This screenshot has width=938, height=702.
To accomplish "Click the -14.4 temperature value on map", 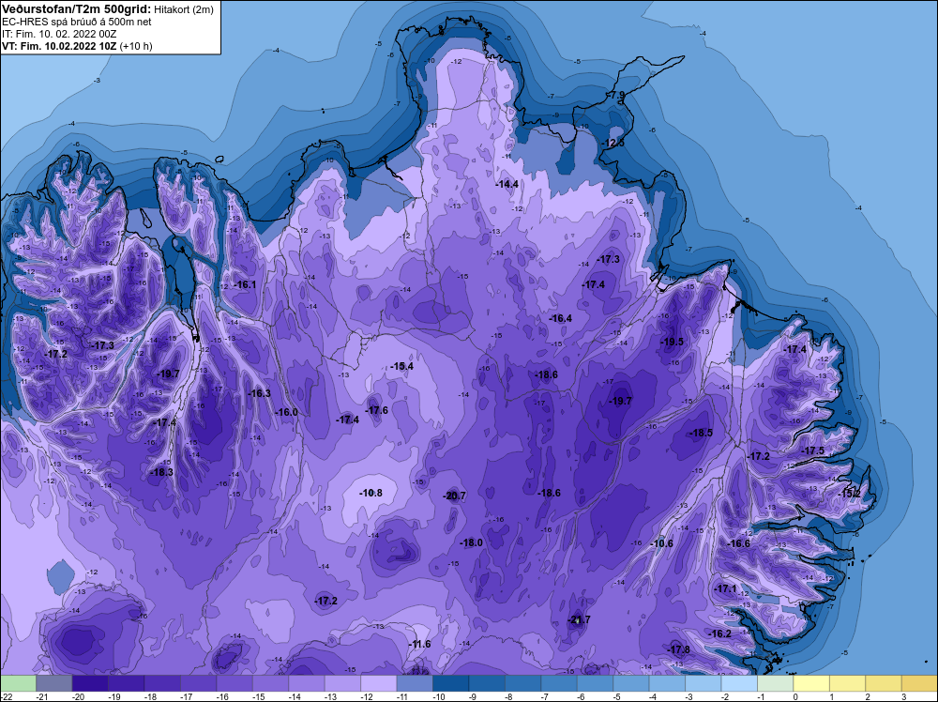I will 507,184.
